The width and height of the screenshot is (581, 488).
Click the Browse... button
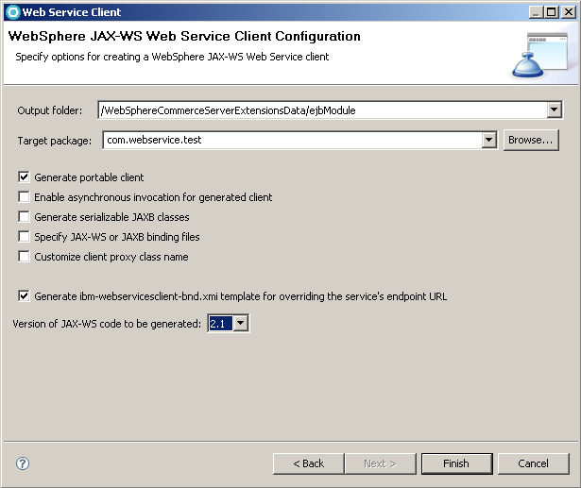tap(530, 140)
